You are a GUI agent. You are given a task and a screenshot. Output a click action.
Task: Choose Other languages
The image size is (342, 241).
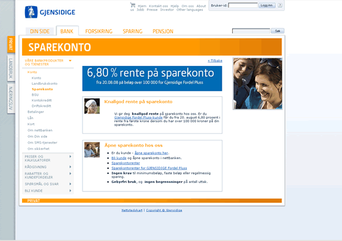coord(189,10)
